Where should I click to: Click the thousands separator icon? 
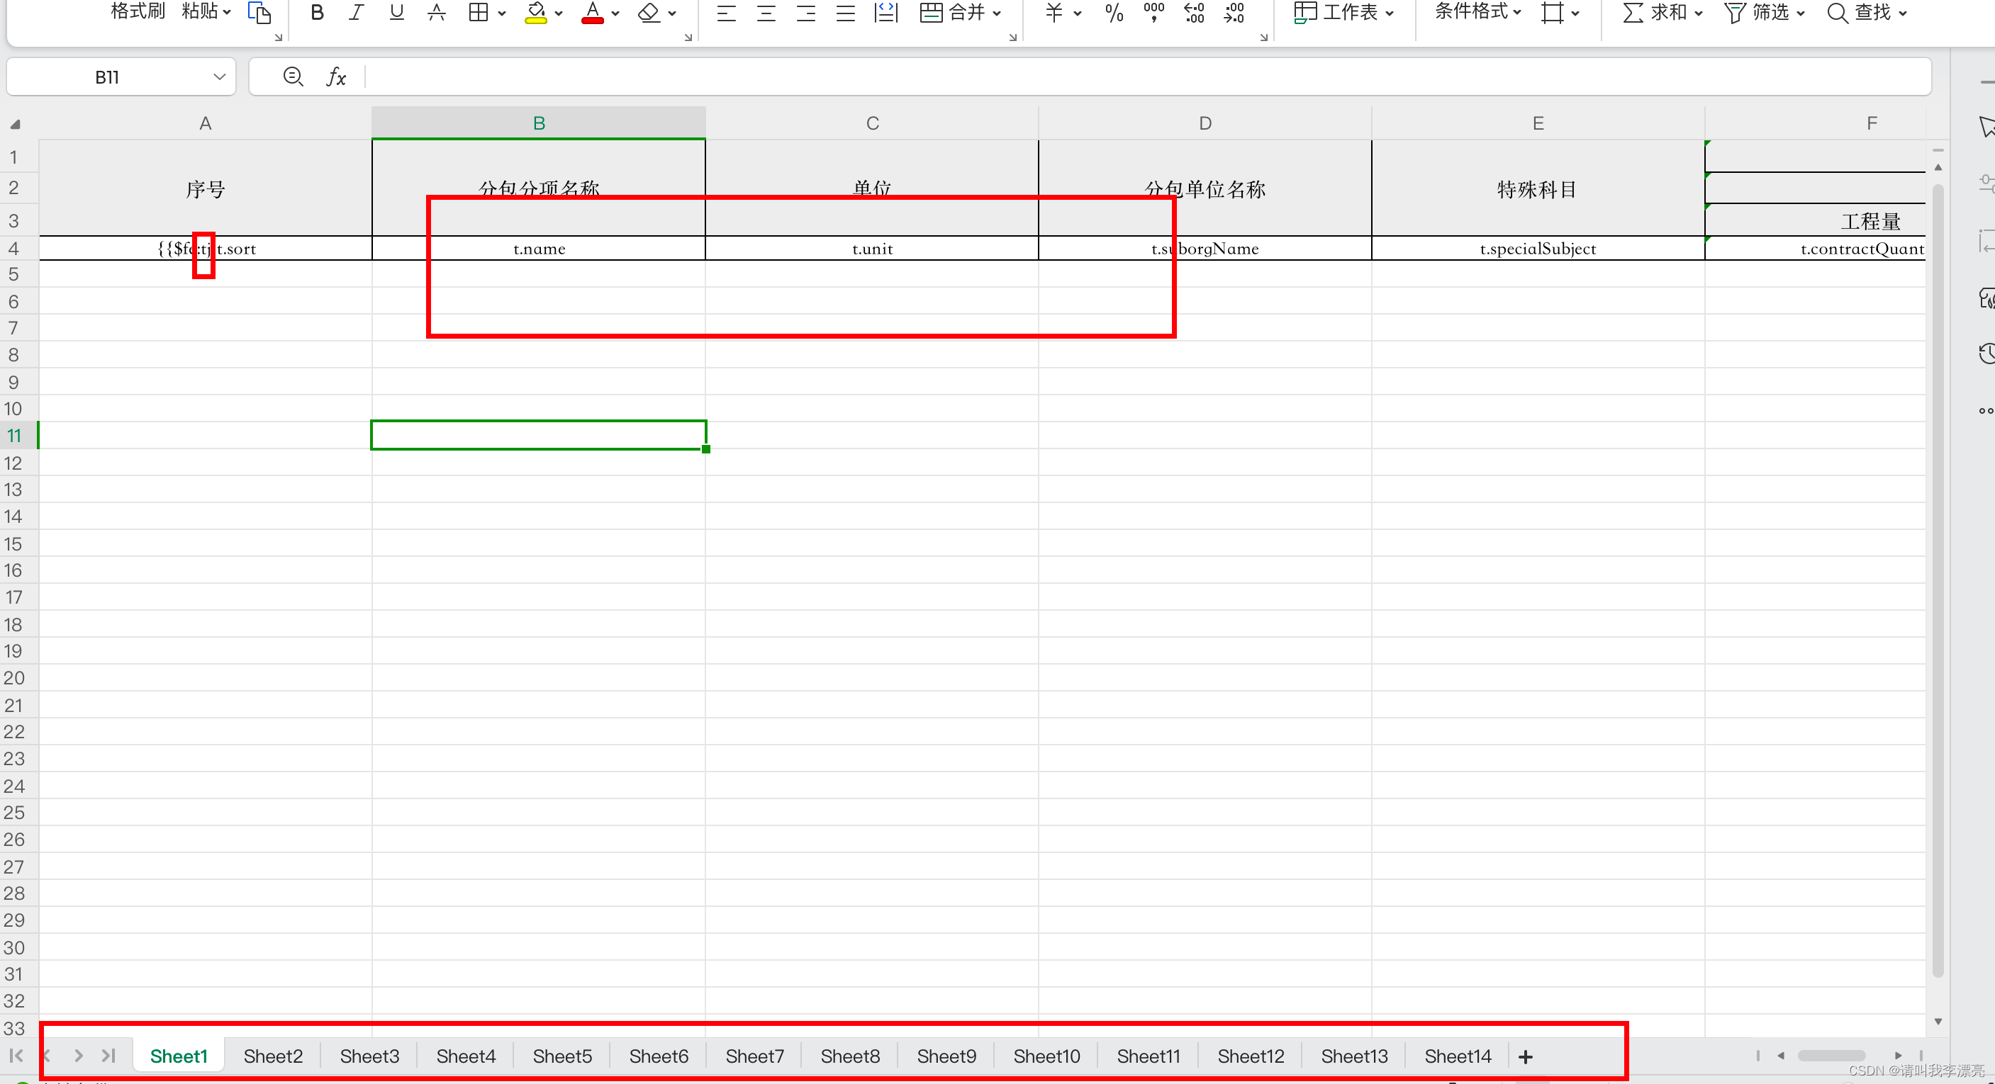point(1154,12)
